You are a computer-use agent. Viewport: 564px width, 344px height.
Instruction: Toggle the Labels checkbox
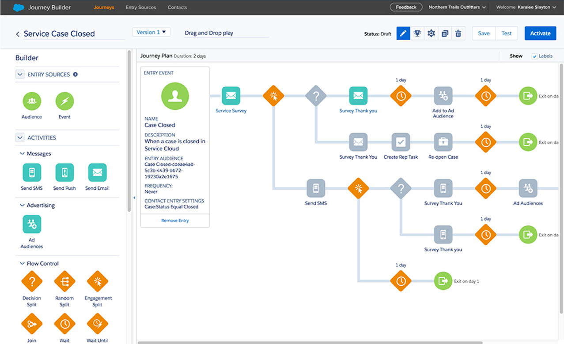tap(534, 56)
